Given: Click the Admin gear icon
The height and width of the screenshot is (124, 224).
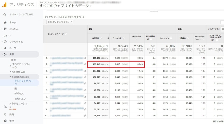Looking at the screenshot, I should pyautogui.click(x=5, y=121).
